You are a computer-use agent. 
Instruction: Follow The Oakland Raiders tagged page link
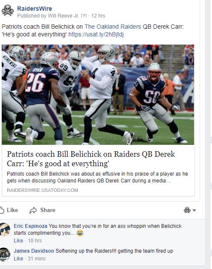pyautogui.click(x=113, y=27)
